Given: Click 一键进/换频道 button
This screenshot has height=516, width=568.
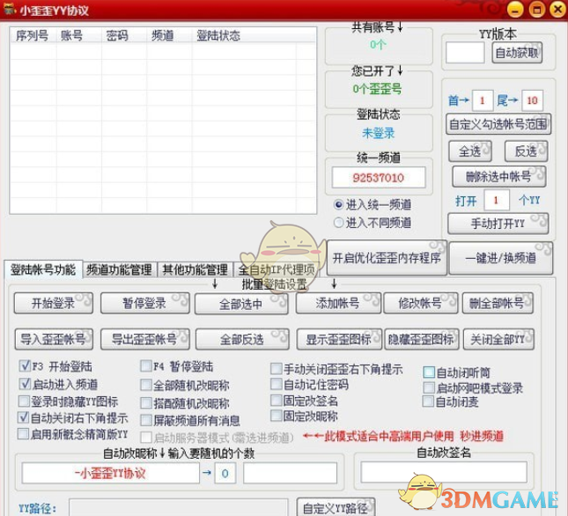Looking at the screenshot, I should [500, 258].
